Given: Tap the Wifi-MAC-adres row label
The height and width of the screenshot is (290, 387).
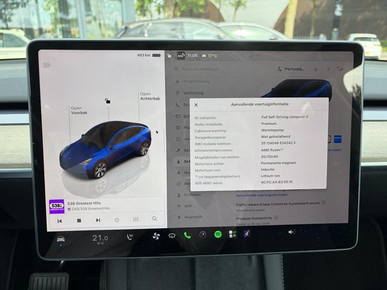Looking at the screenshot, I should (x=209, y=183).
